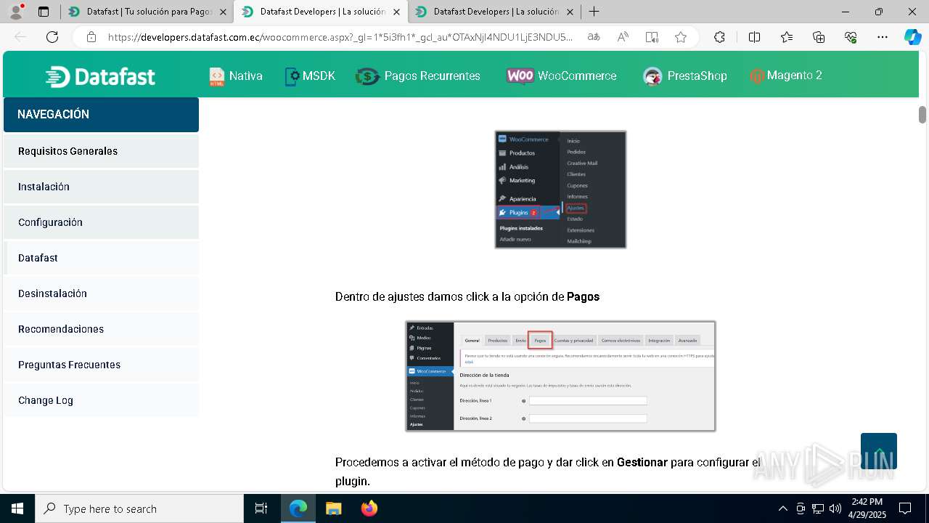Show hidden system tray icons
This screenshot has height=523, width=929.
pos(782,508)
